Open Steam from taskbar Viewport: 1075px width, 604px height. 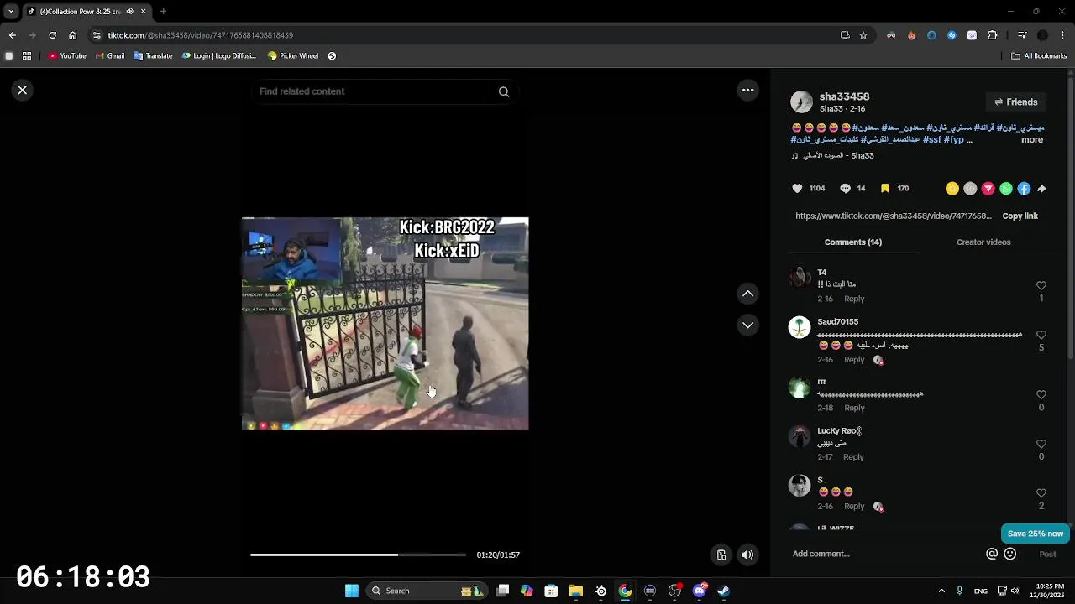tap(723, 591)
